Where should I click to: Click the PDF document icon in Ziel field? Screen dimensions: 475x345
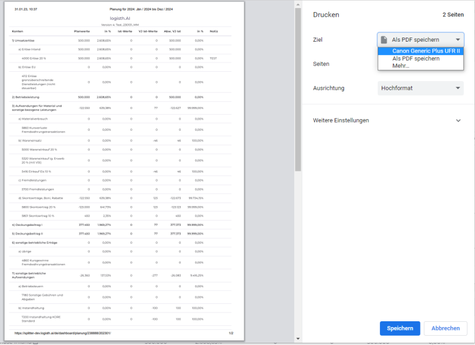point(384,40)
